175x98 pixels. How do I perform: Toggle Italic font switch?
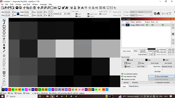point(76,16)
